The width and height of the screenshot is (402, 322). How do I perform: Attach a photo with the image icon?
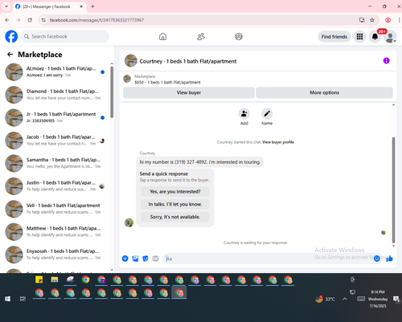click(x=135, y=259)
